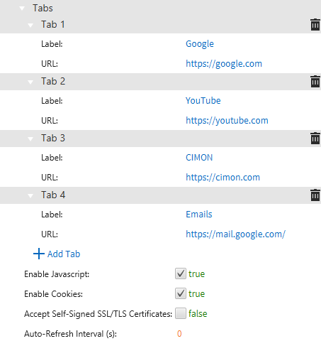321x341 pixels.
Task: Collapse the Tab 3 group
Action: coord(30,139)
